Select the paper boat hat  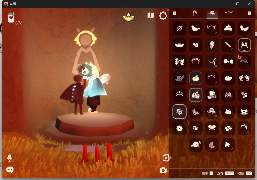click(179, 45)
